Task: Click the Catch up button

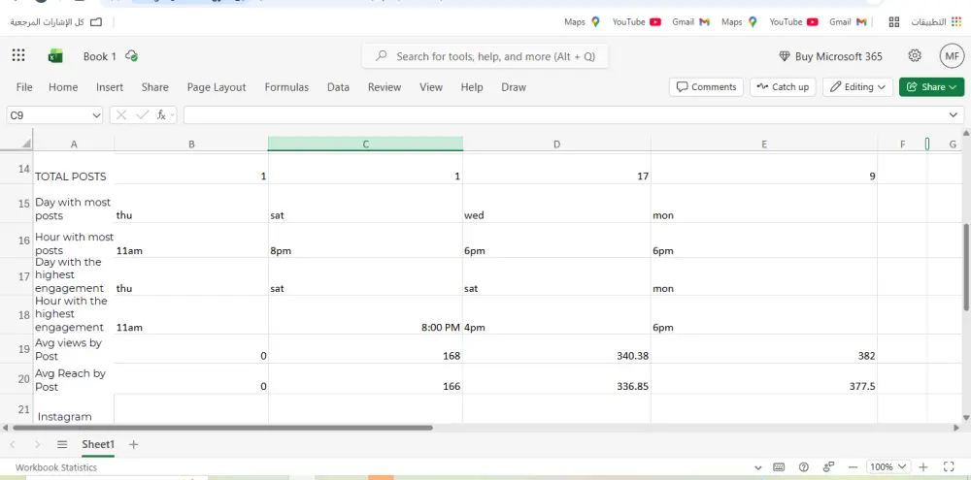Action: (784, 86)
